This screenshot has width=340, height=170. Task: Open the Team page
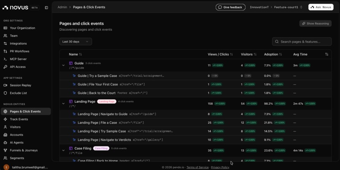(13, 36)
